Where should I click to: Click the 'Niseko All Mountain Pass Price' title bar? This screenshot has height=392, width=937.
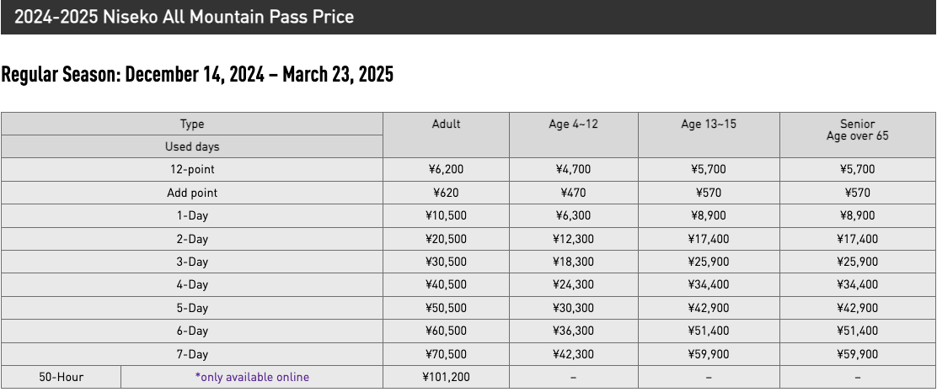click(468, 17)
